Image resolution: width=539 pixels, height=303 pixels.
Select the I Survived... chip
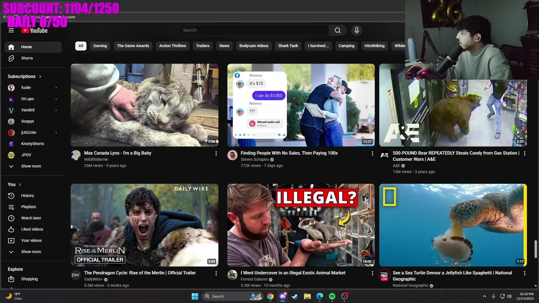tap(318, 46)
